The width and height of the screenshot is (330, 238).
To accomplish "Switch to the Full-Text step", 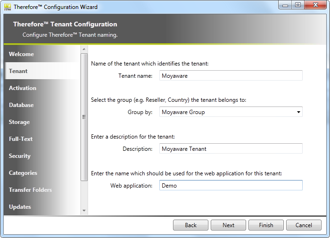I will (21, 139).
